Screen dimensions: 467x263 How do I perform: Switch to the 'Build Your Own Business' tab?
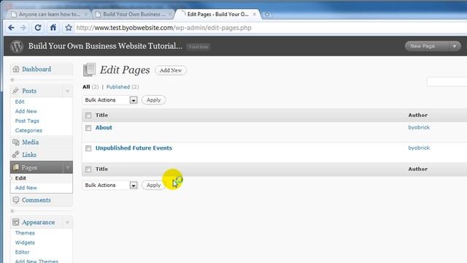coord(134,15)
